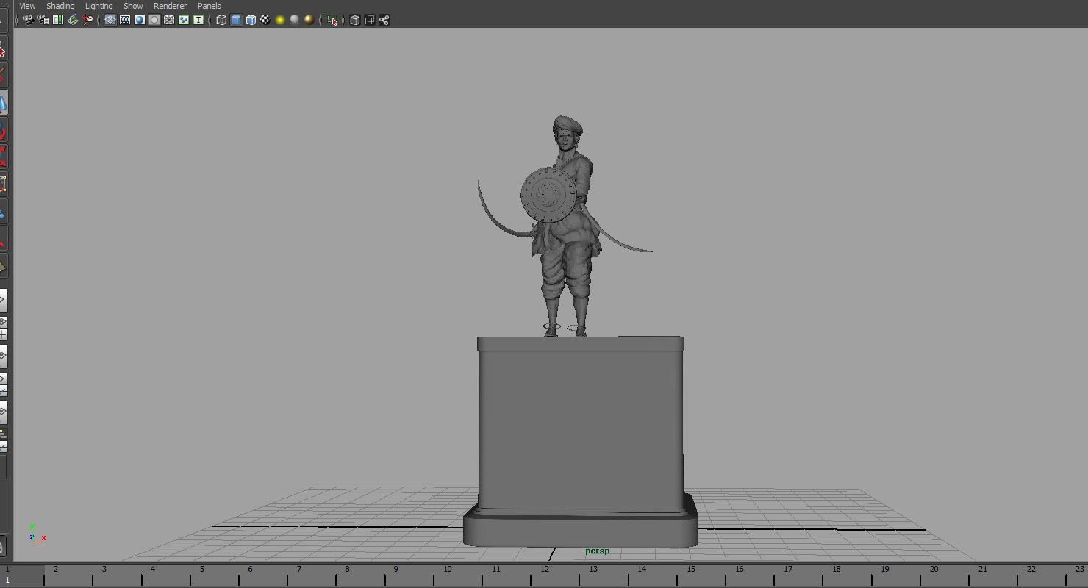
Task: Click the Use All Lights yellow bulb
Action: (280, 20)
